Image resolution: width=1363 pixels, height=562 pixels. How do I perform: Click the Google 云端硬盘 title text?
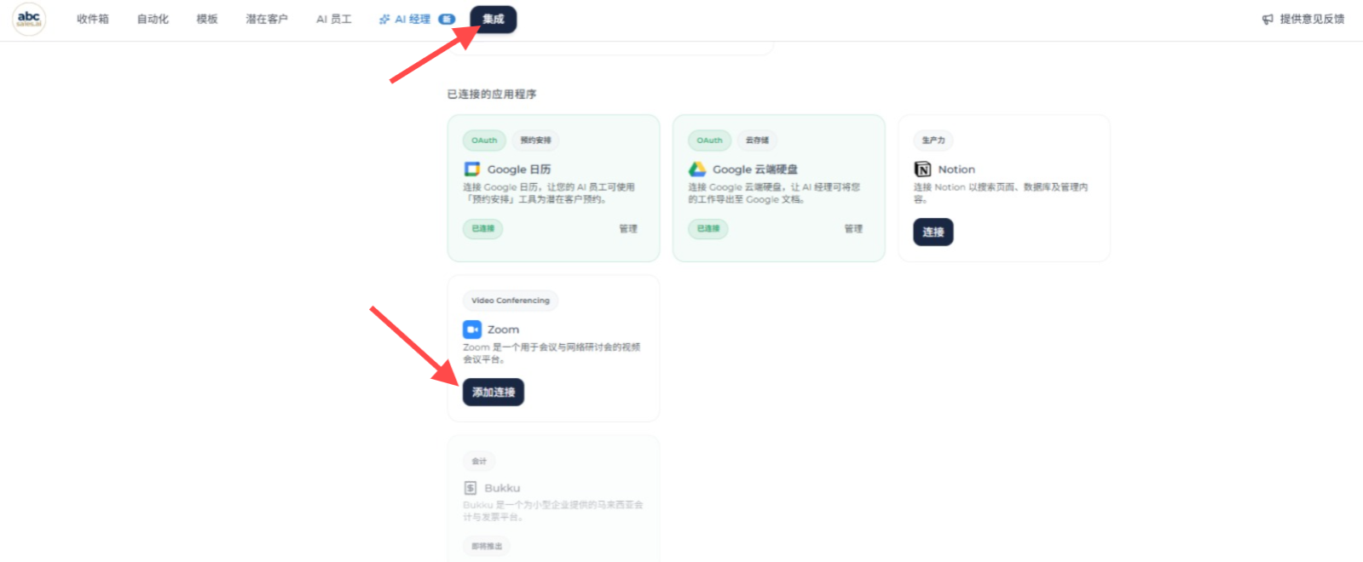(755, 169)
